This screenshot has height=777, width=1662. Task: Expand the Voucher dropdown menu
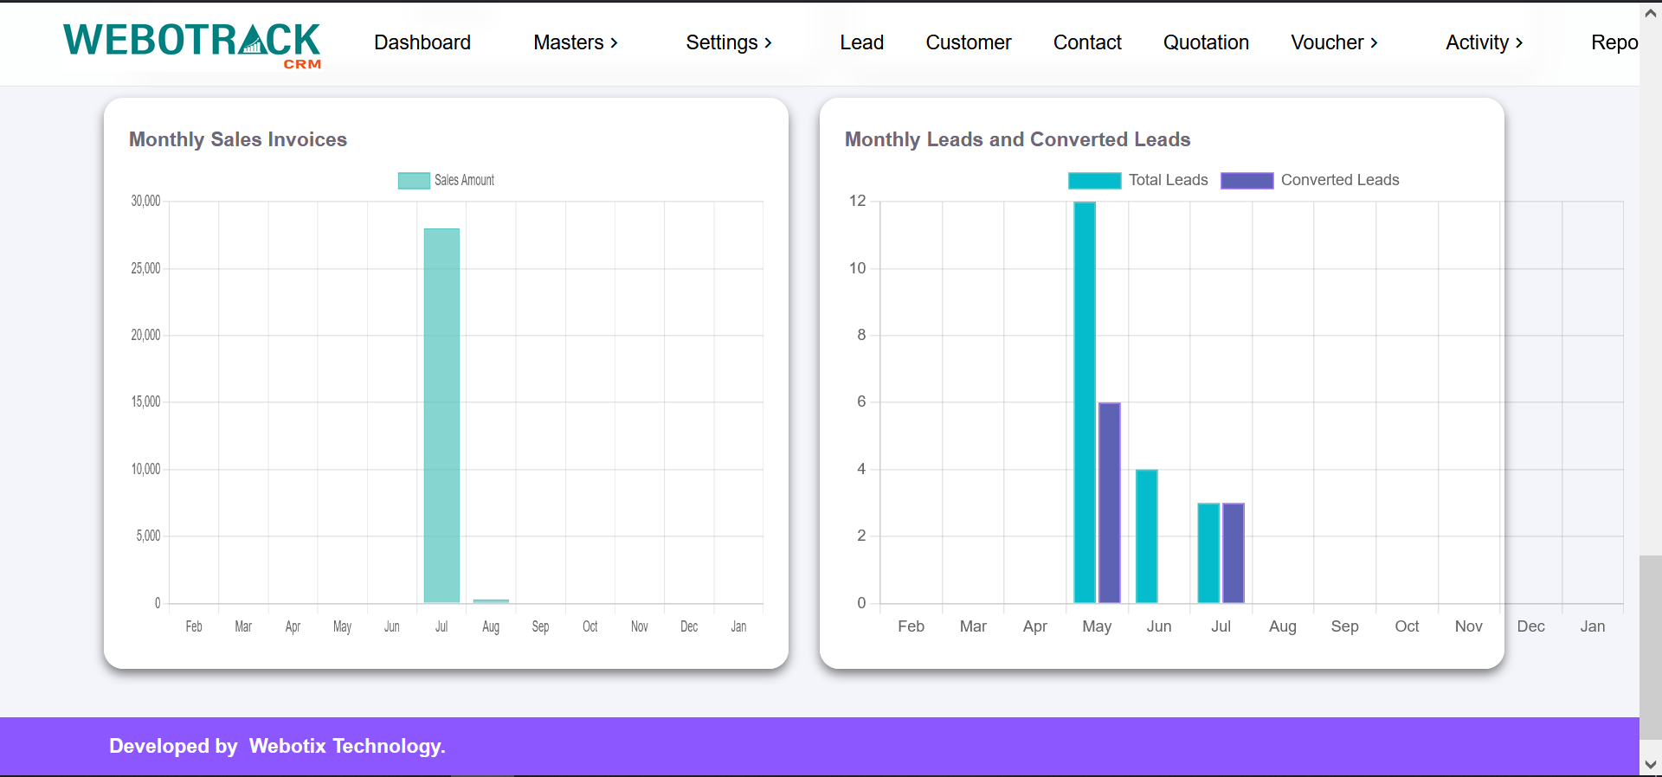click(x=1334, y=42)
